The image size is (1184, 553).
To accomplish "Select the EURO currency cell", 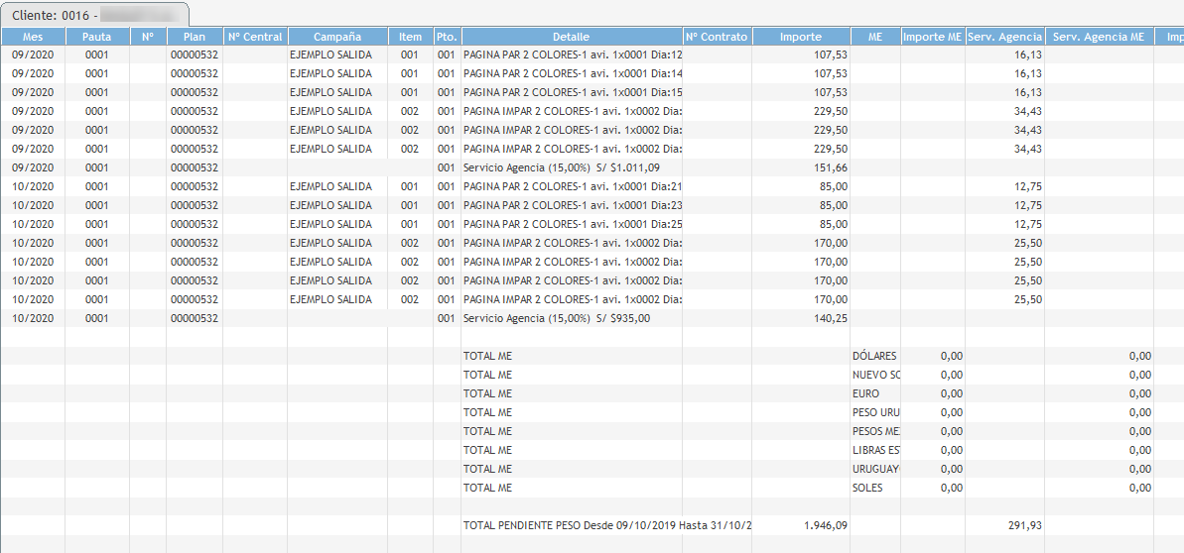I will (x=866, y=394).
